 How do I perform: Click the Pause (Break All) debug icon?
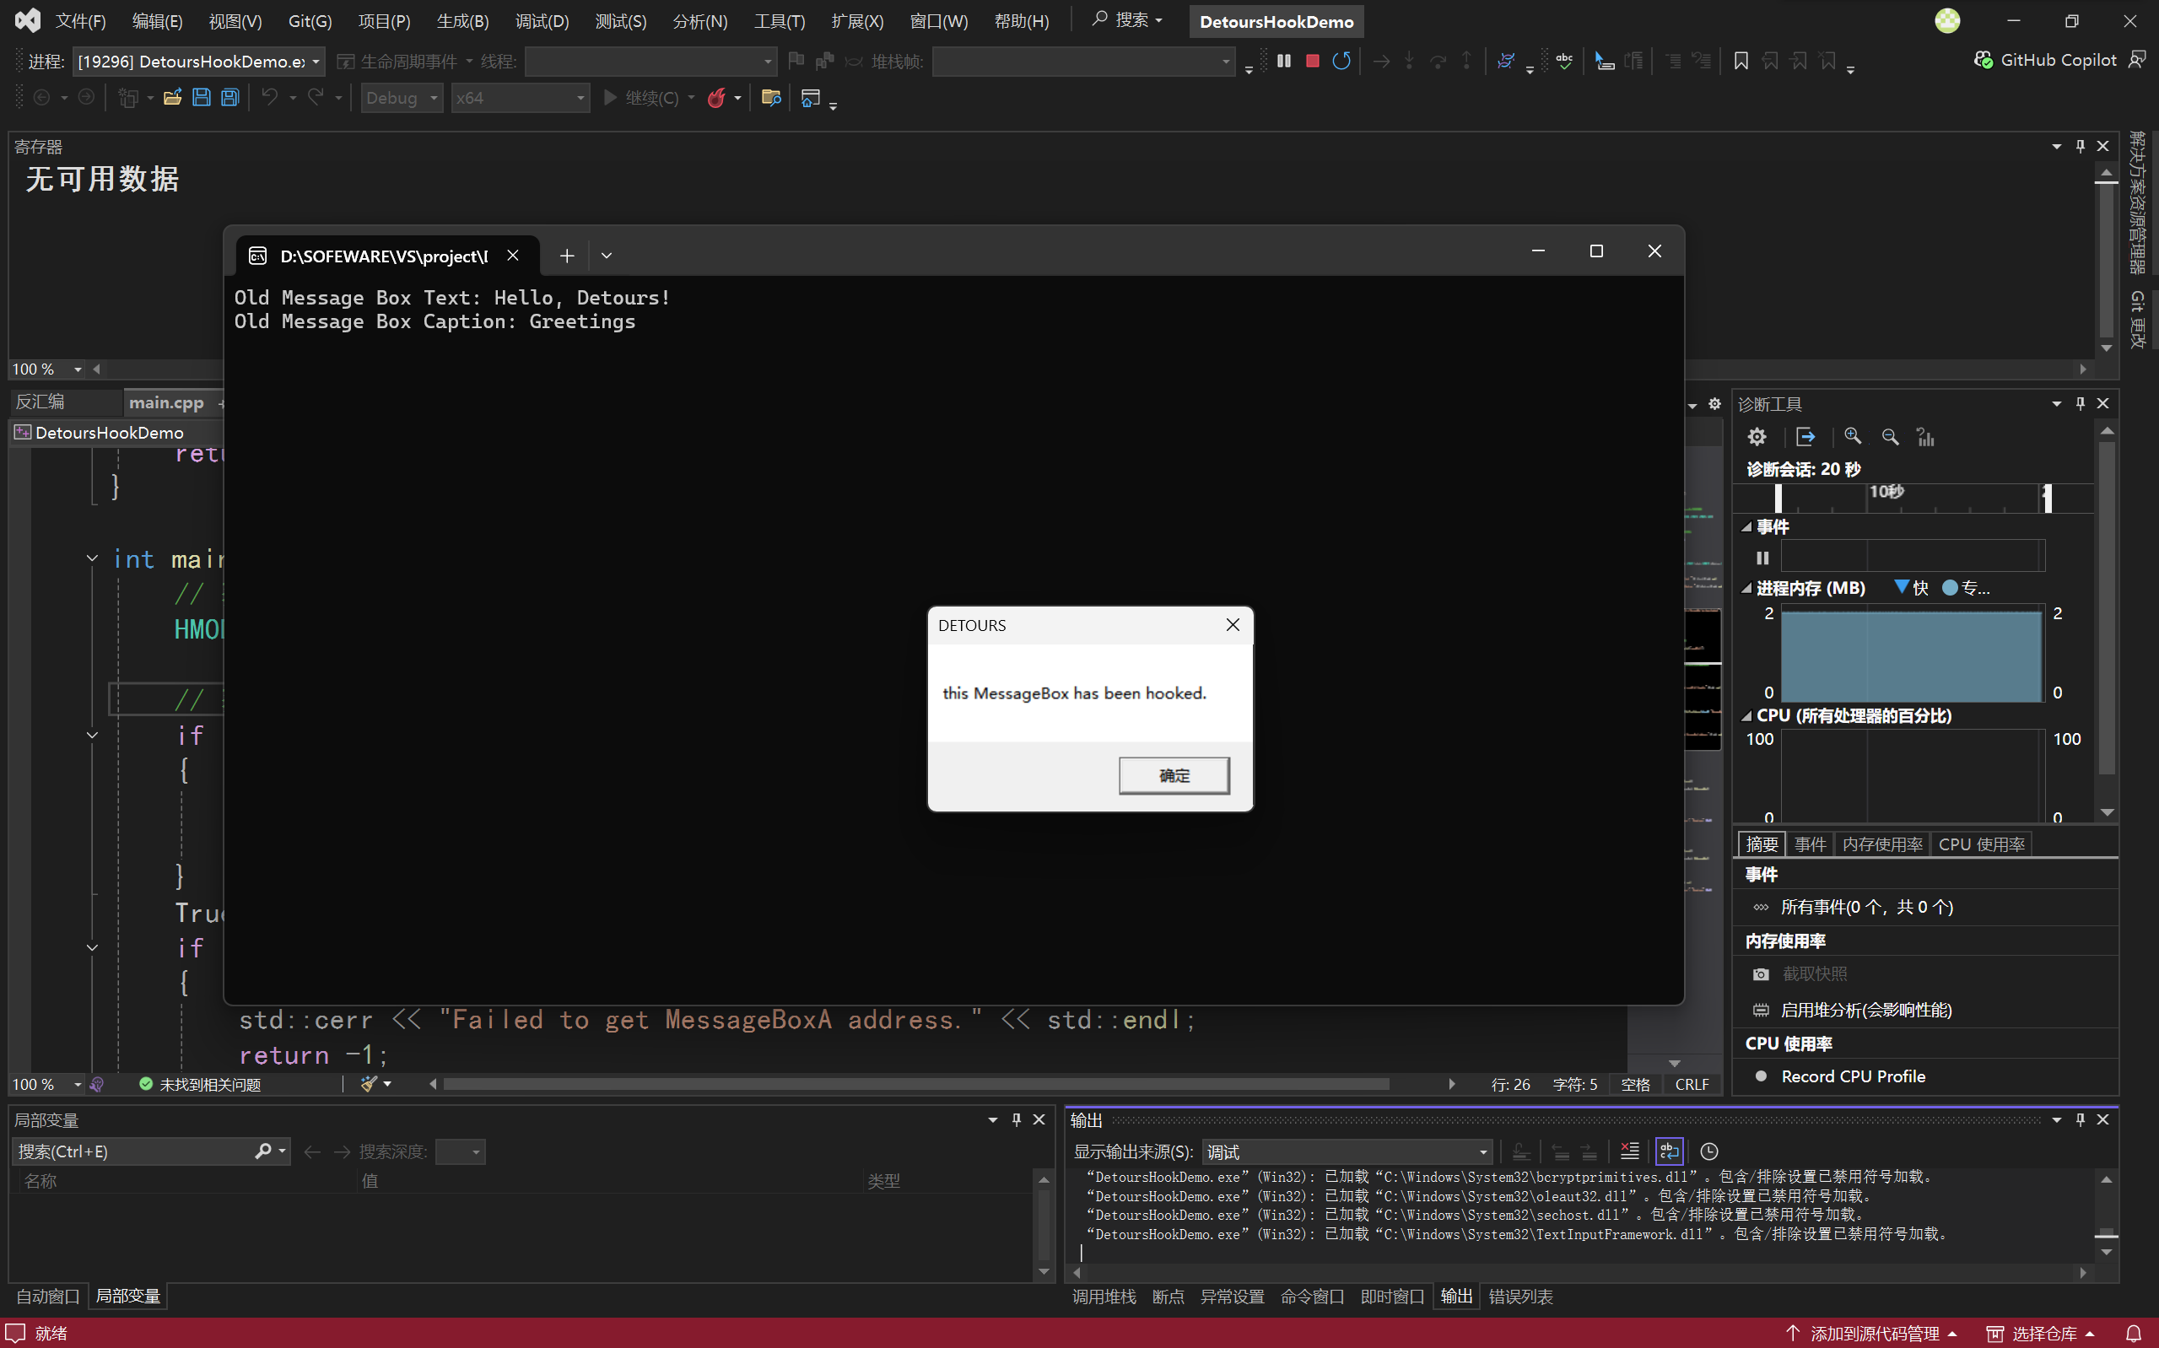click(x=1283, y=61)
